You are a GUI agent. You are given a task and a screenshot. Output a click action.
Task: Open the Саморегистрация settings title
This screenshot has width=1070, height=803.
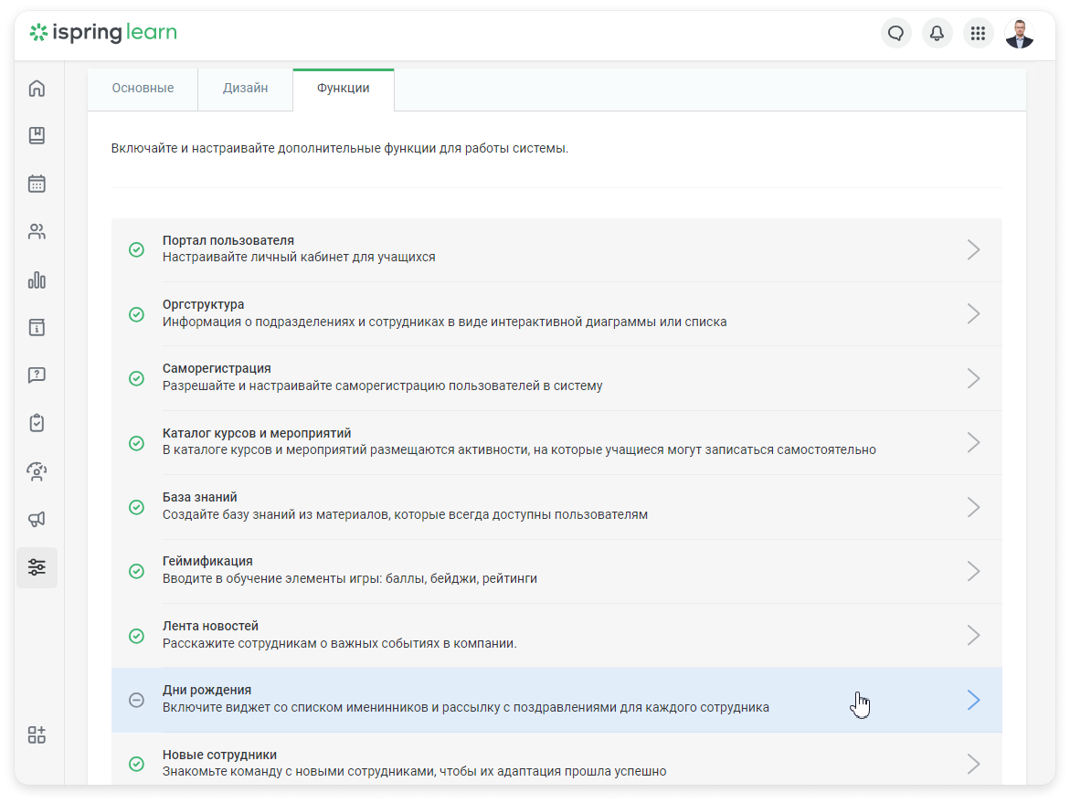coord(217,368)
